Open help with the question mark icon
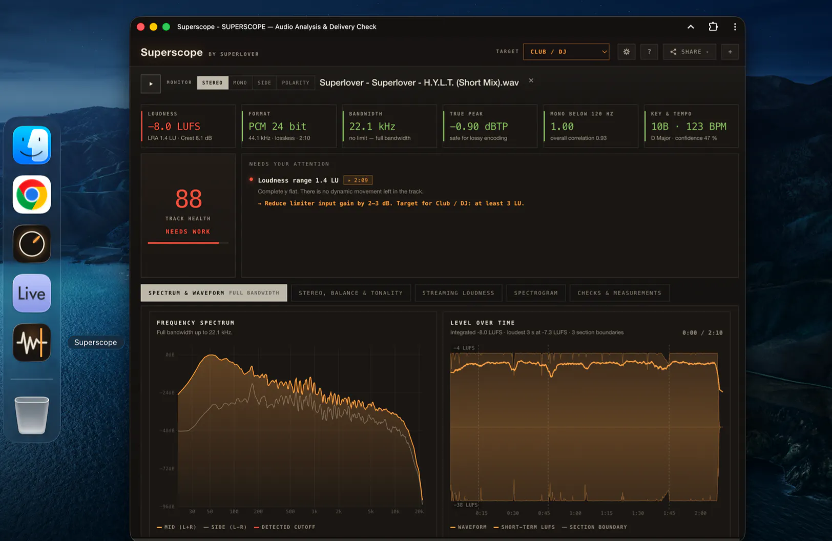The image size is (832, 541). click(649, 52)
